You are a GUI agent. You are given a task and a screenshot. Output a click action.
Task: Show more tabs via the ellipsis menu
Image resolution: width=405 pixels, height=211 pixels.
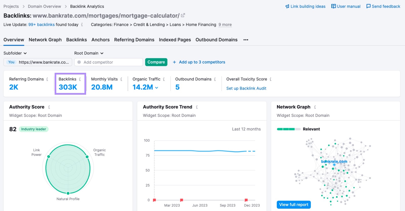pyautogui.click(x=246, y=40)
